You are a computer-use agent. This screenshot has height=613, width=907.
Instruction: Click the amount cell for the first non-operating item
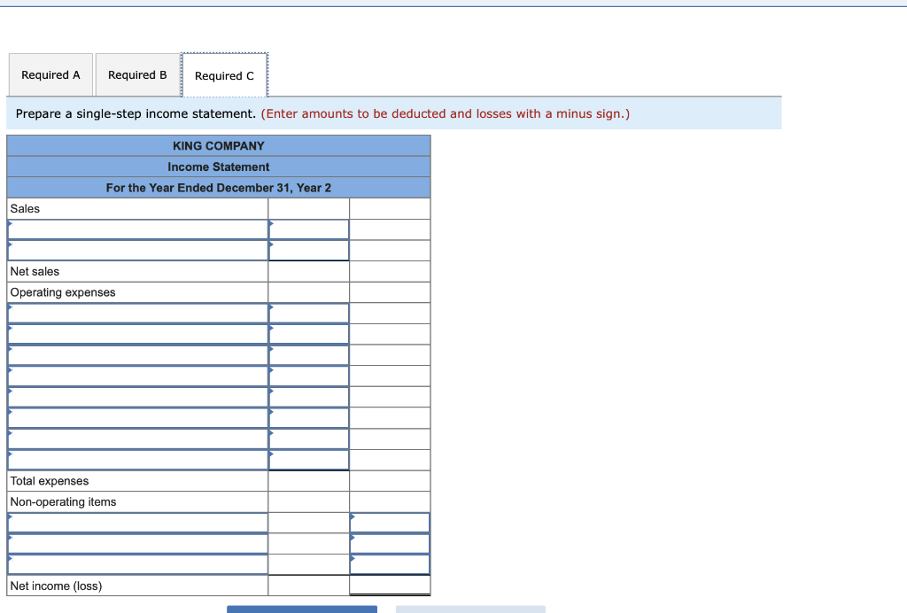[390, 521]
